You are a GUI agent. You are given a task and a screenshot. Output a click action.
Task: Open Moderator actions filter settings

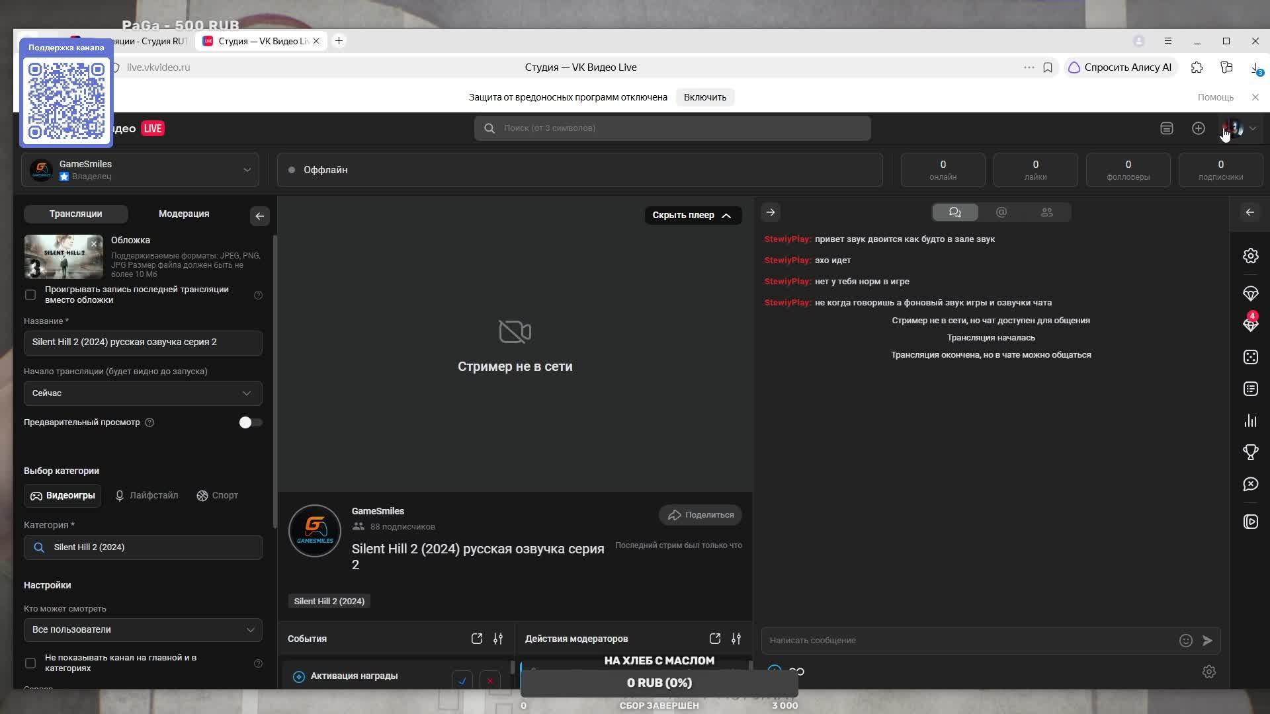click(736, 639)
